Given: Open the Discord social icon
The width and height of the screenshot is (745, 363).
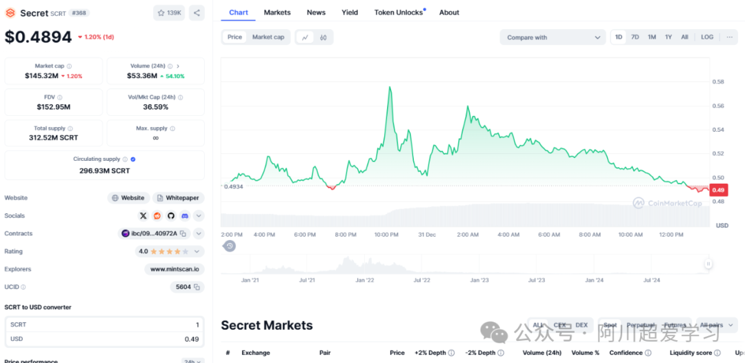Looking at the screenshot, I should (x=184, y=216).
